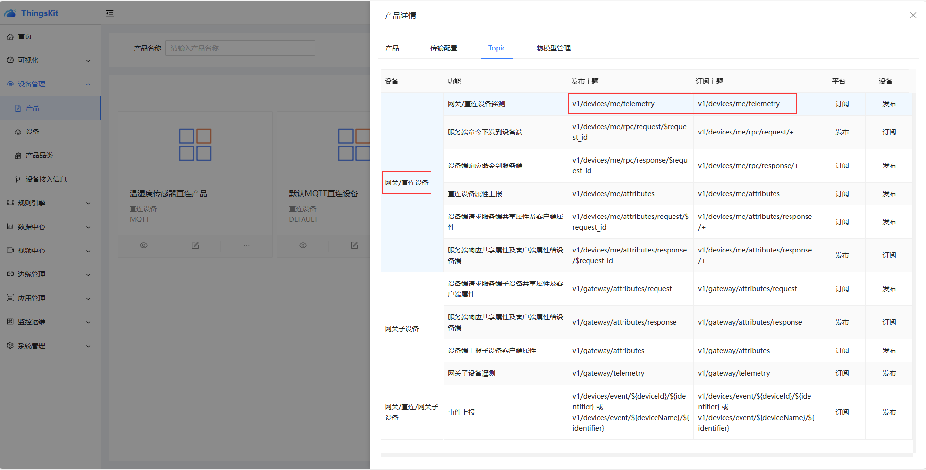Click the edit icon on 温湿度传感器直连产品 card
Screen dimensions: 926x470
point(195,245)
